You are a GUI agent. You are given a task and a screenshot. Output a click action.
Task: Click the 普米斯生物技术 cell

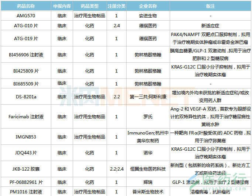point(148,192)
